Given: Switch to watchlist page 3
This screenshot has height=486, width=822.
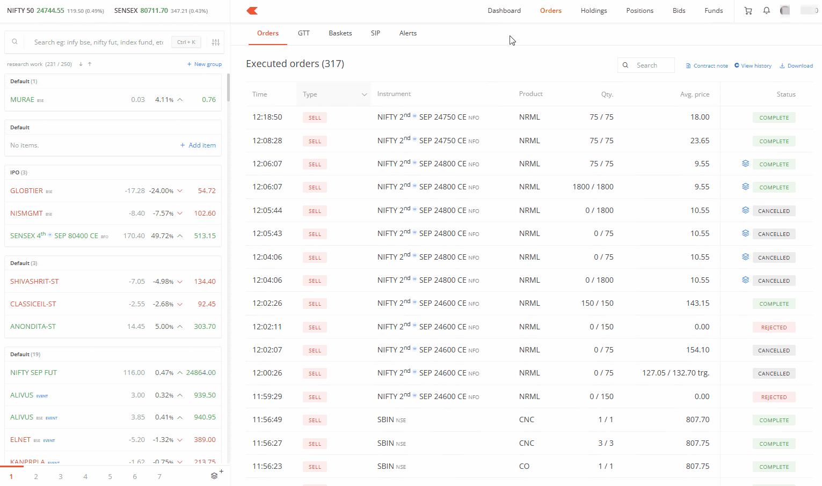Looking at the screenshot, I should coord(61,476).
